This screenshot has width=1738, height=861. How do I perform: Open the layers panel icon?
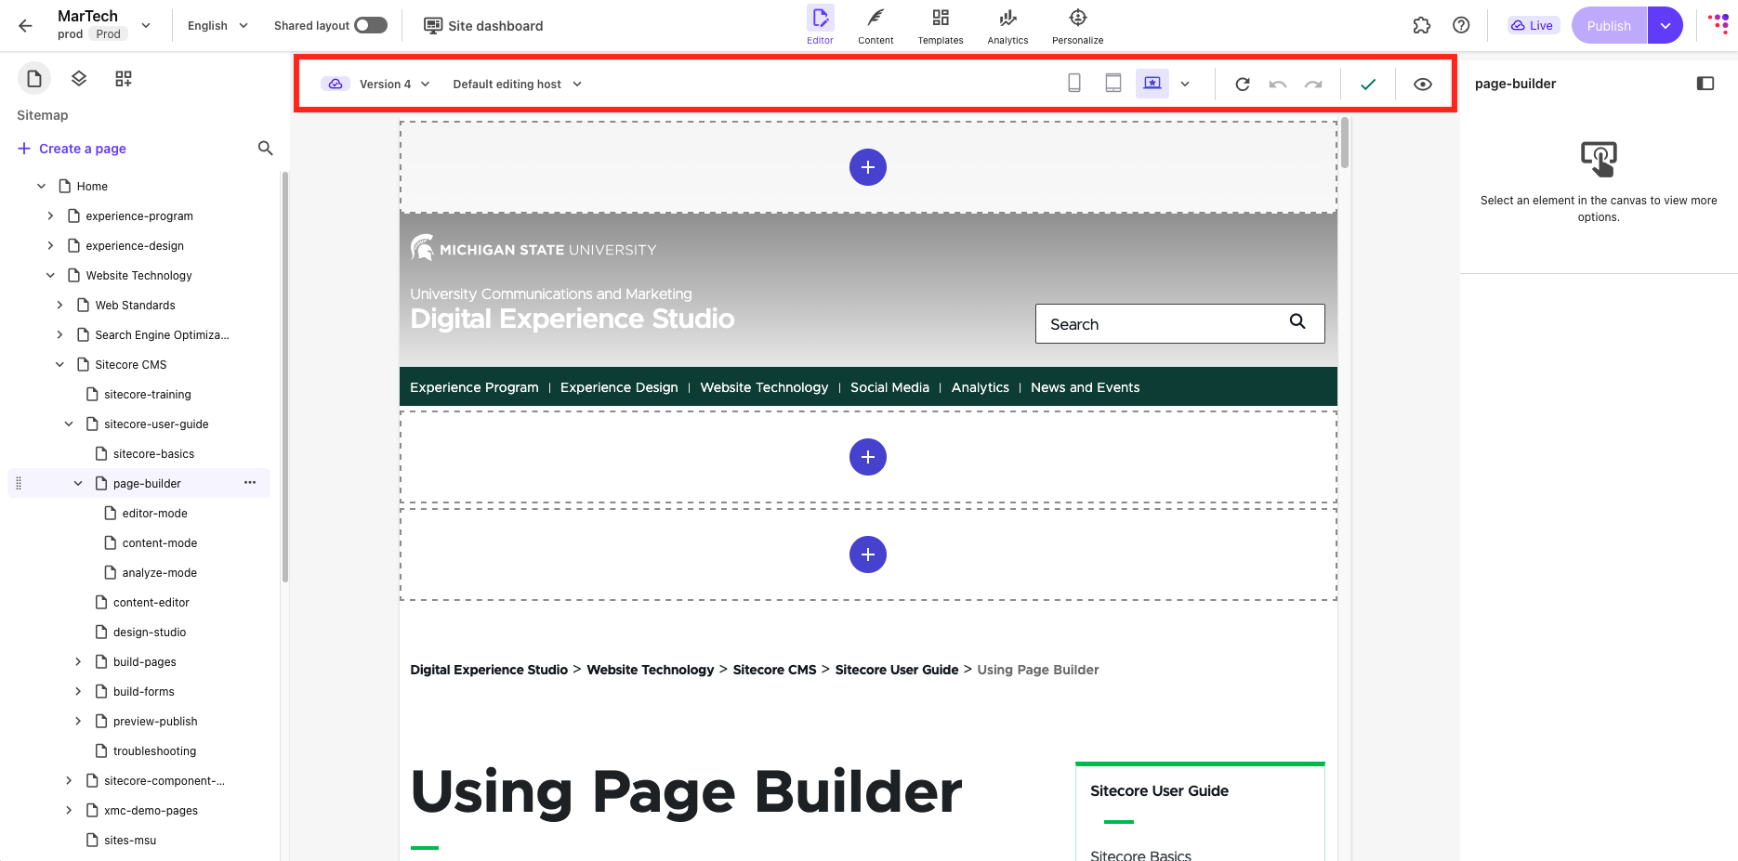click(x=79, y=79)
